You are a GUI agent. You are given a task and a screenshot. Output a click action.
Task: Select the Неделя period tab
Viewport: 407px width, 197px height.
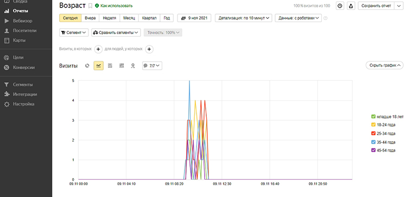tap(109, 18)
